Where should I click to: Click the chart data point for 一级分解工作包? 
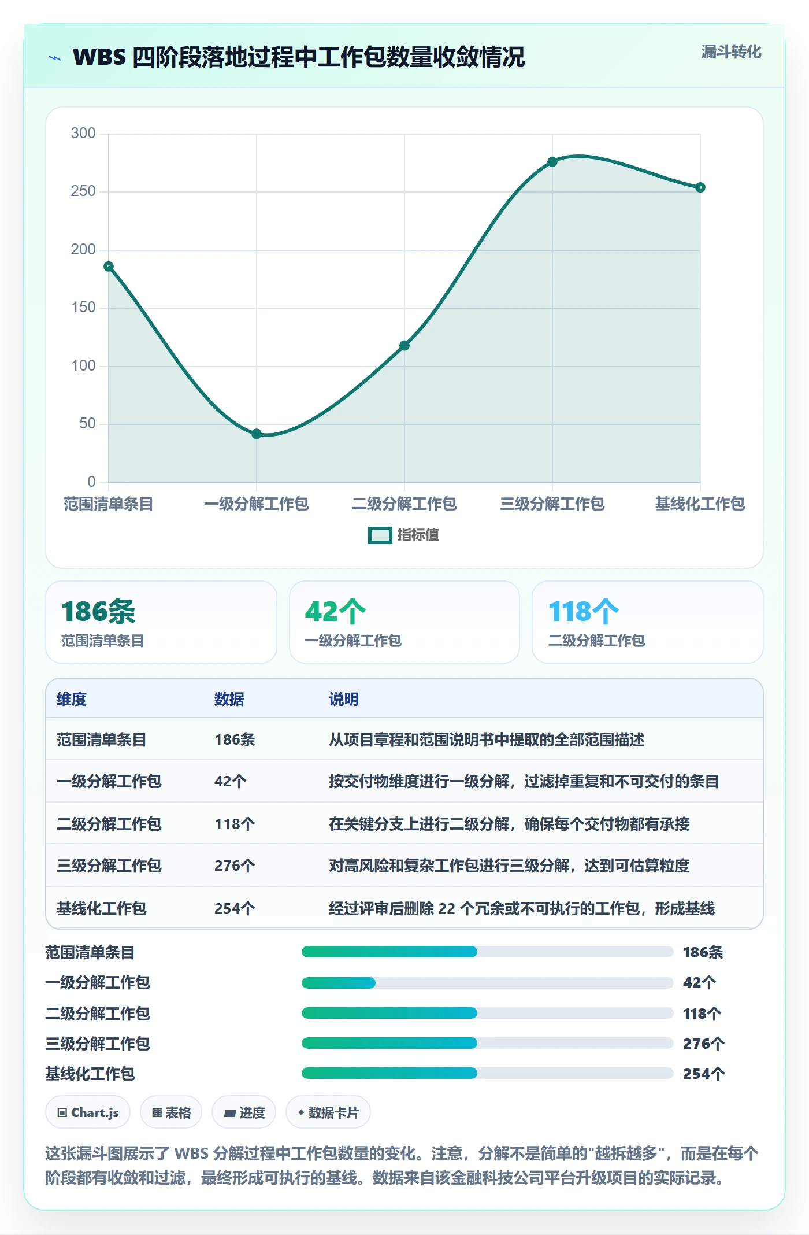[x=257, y=434]
